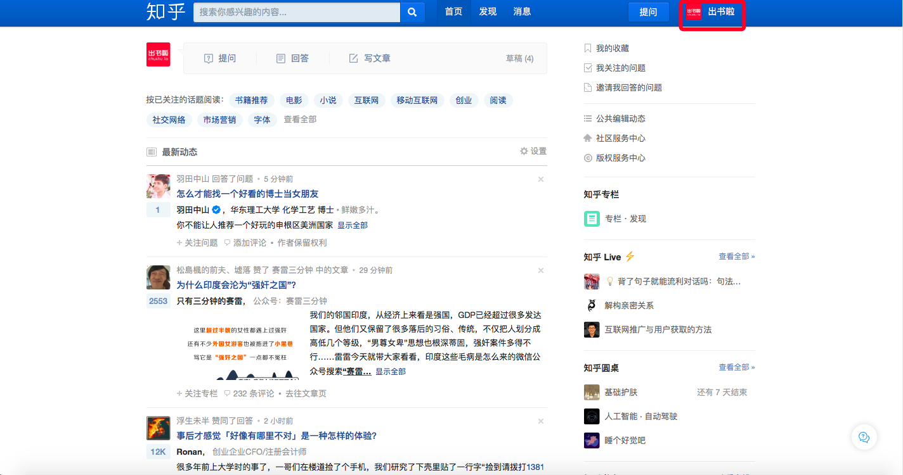903x475 pixels.
Task: Select the 书籍推荐 topic tag
Action: click(x=251, y=100)
